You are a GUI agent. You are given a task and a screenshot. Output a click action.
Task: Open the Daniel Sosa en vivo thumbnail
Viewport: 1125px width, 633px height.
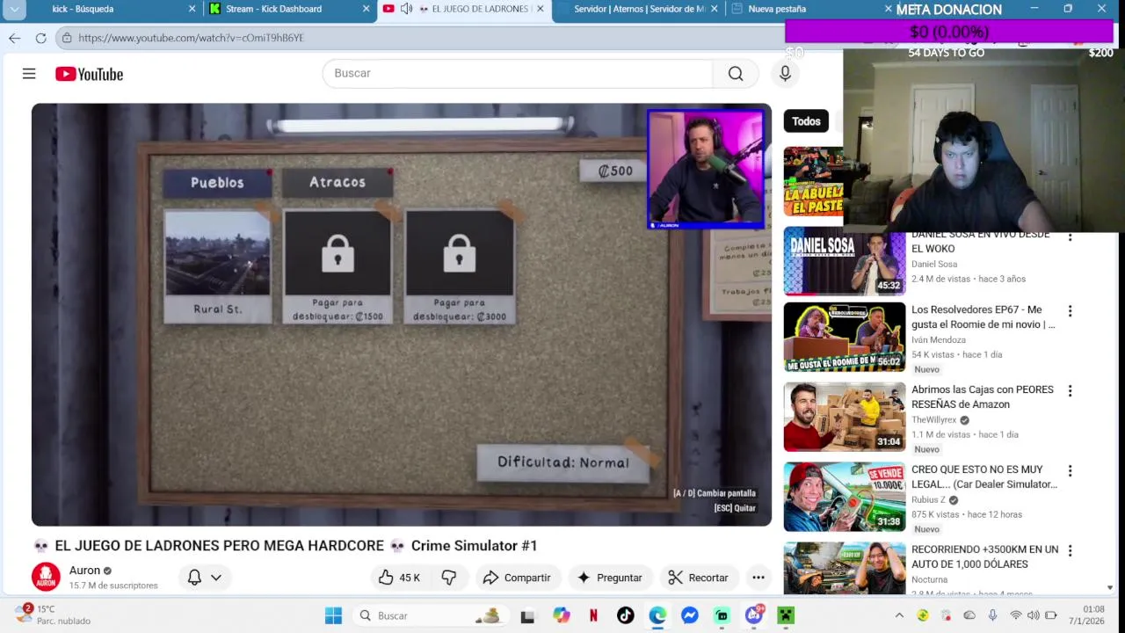(x=844, y=263)
